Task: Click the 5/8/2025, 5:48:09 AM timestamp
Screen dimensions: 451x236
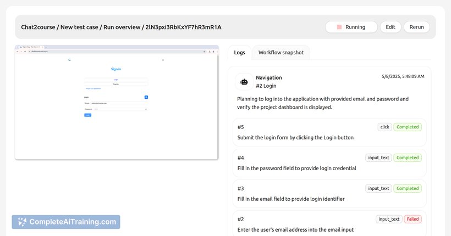Action: tap(403, 76)
